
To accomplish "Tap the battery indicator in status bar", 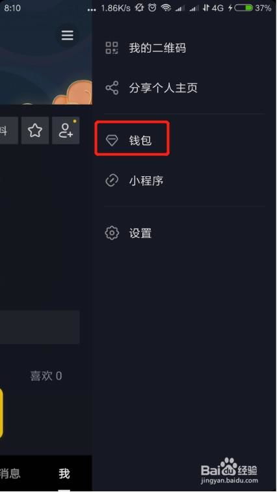I will [244, 8].
